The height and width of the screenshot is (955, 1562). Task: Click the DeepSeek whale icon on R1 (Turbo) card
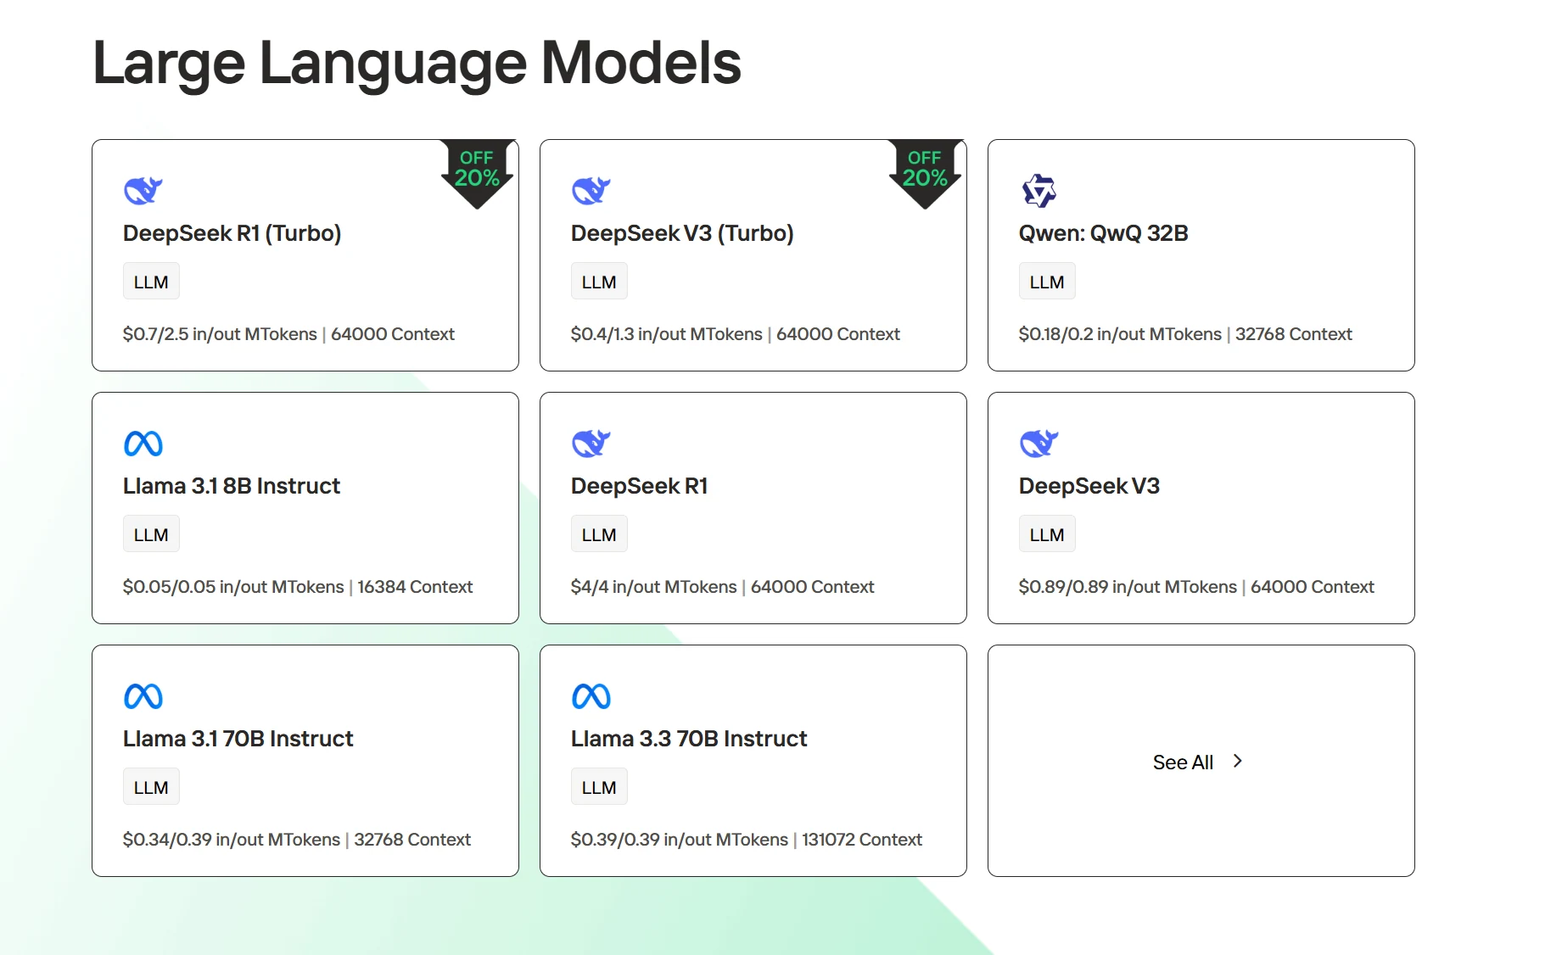tap(143, 191)
